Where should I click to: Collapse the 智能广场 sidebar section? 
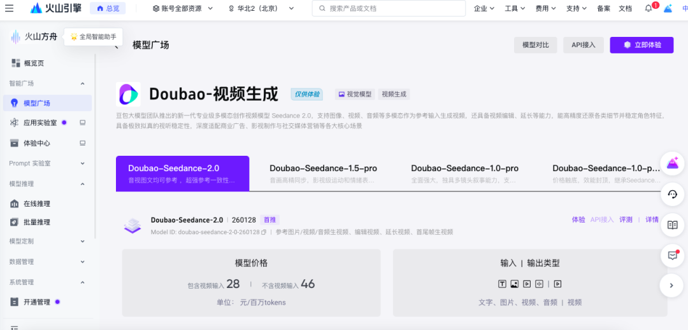pos(82,83)
